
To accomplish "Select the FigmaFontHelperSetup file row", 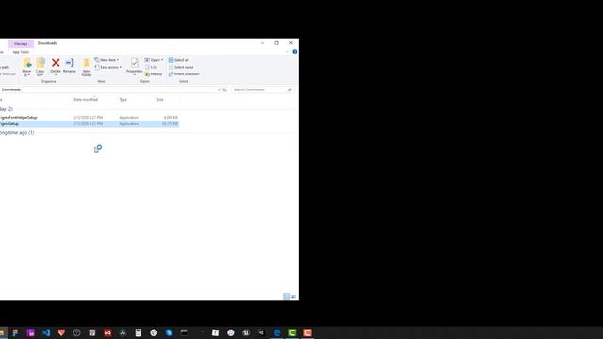I will [90, 117].
